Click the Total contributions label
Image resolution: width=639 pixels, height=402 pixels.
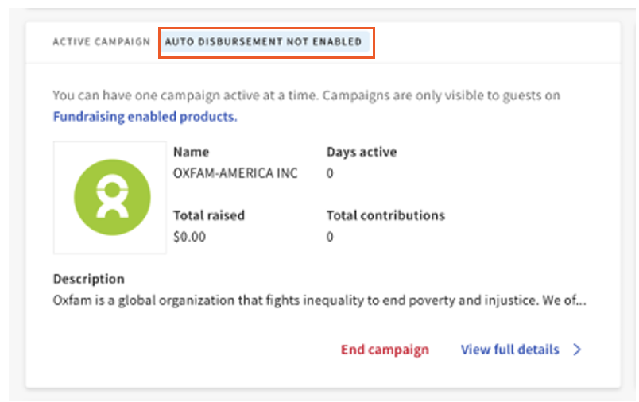coord(385,215)
